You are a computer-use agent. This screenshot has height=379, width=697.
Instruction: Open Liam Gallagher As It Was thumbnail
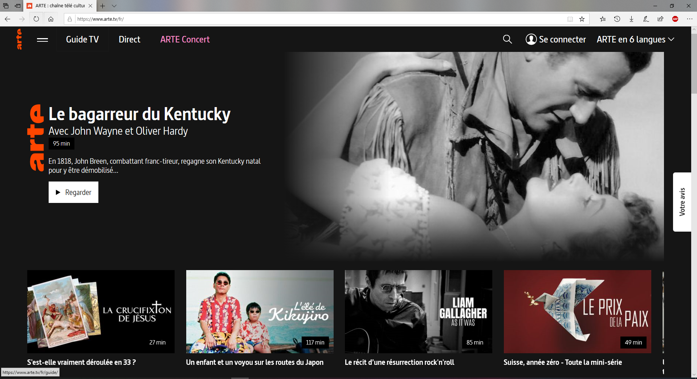point(419,311)
